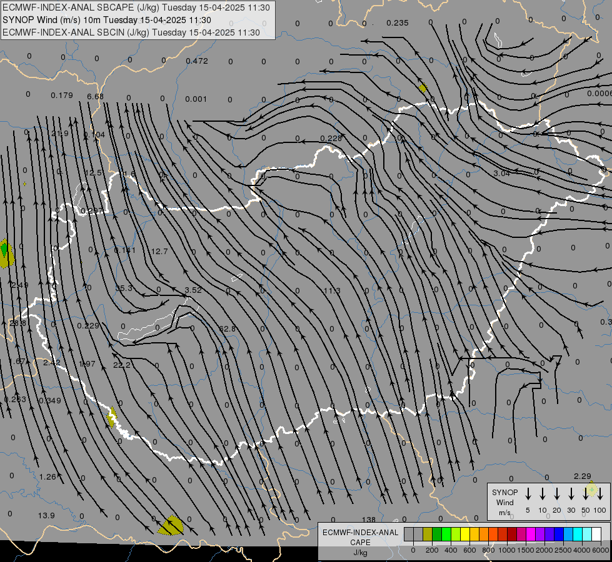The height and width of the screenshot is (562, 612).
Task: Click the yellow CAPE patch on southwest border
Action: (112, 417)
